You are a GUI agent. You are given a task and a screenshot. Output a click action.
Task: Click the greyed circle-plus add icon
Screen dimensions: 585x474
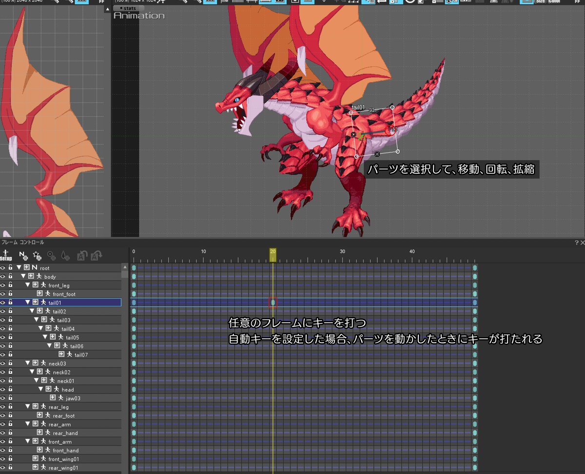click(x=51, y=255)
